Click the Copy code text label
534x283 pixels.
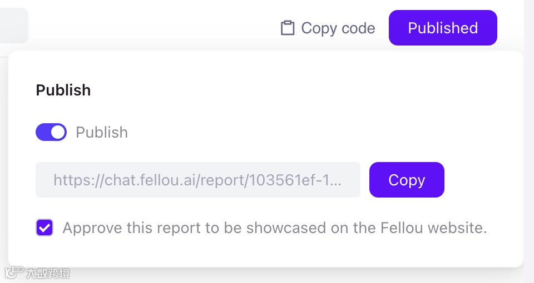pos(338,28)
